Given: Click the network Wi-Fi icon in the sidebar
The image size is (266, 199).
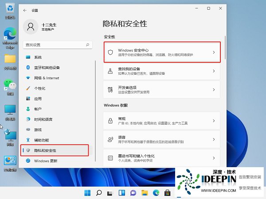Looking at the screenshot, I should (28, 78).
